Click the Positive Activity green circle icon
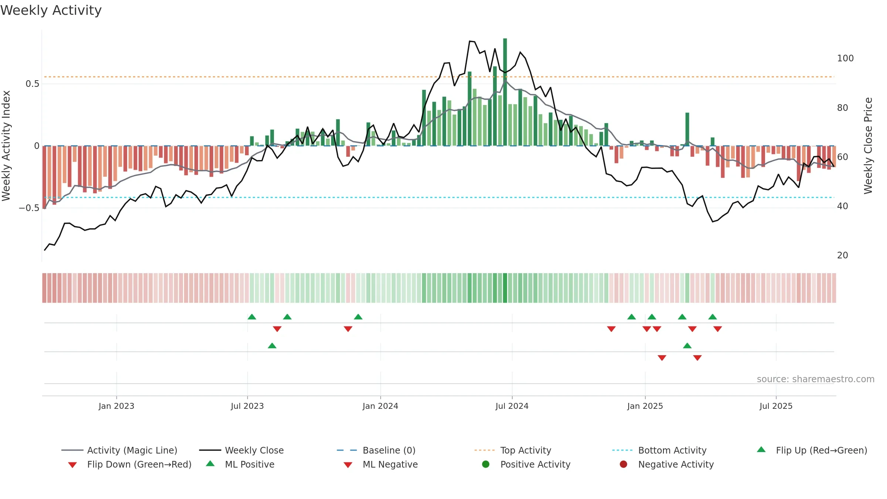 click(x=486, y=464)
